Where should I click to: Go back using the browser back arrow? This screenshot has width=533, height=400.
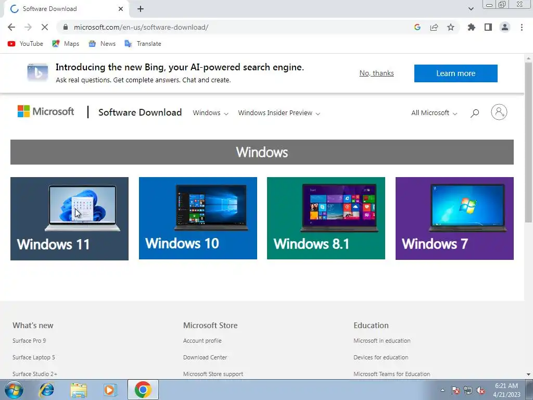click(11, 27)
